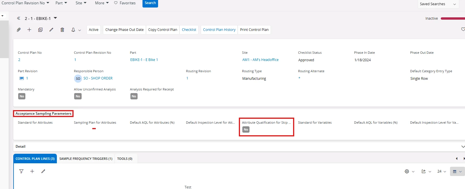This screenshot has height=189, width=465.
Task: Open the notifications bell icon
Action: tap(73, 30)
